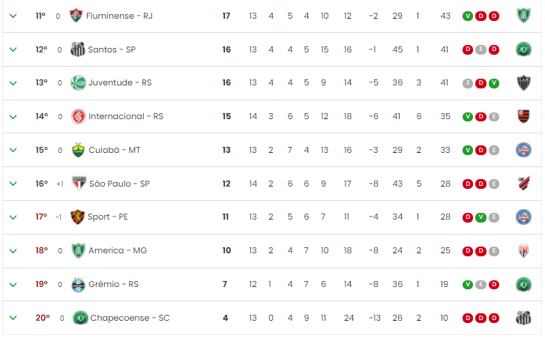Click the Cuiabá points value 13
The image size is (545, 338).
(226, 150)
